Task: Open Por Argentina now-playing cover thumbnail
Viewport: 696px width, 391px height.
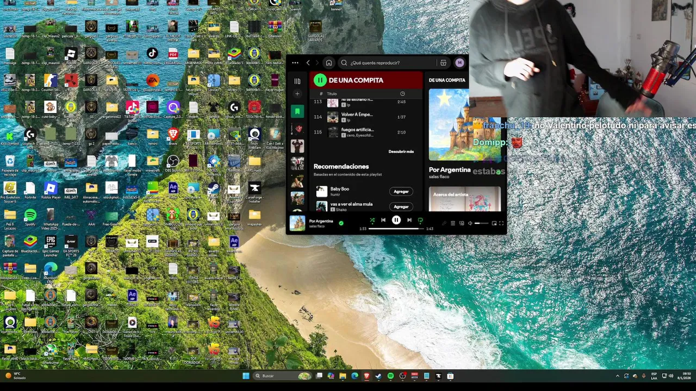Action: click(297, 223)
